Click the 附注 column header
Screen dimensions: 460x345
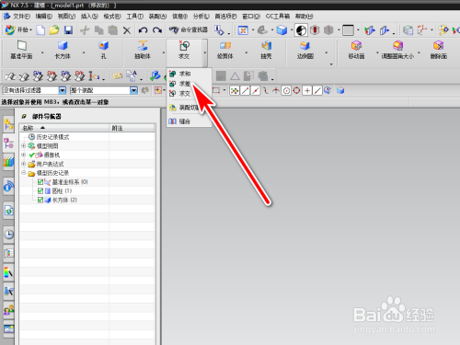(132, 128)
